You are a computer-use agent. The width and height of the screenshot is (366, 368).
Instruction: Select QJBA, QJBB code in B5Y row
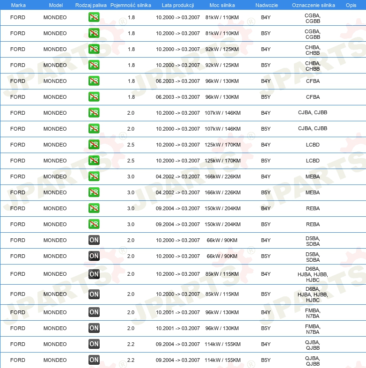pyautogui.click(x=313, y=361)
